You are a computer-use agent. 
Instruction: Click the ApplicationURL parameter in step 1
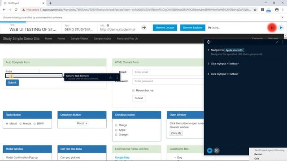(x=234, y=50)
